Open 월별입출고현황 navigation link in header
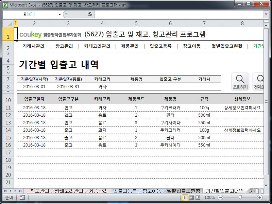This screenshot has width=272, height=204. (227, 46)
